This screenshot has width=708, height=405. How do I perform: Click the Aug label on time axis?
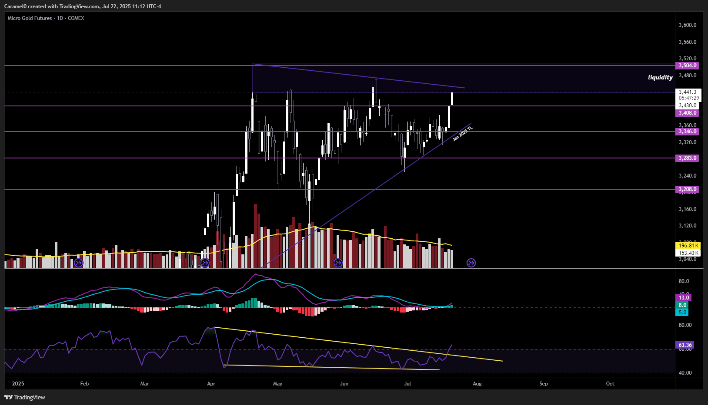pos(477,384)
